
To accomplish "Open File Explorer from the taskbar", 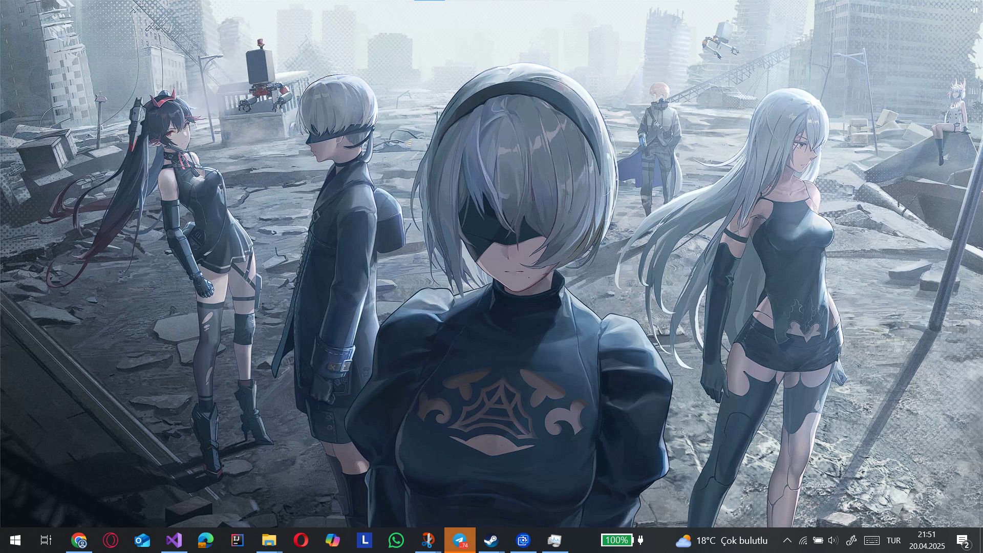I will point(269,540).
